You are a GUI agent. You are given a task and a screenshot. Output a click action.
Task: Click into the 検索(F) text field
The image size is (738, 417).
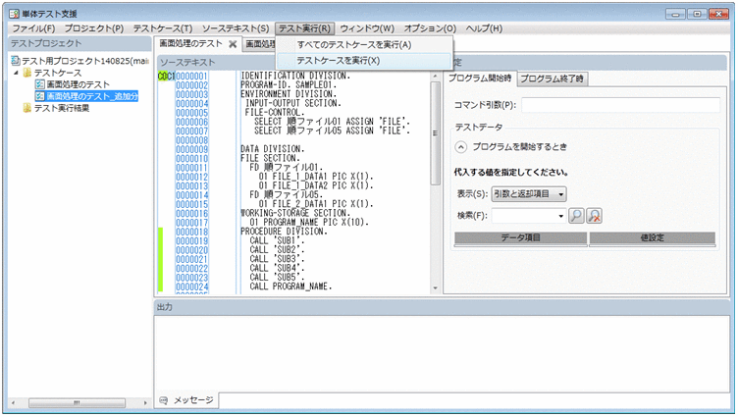pos(524,216)
